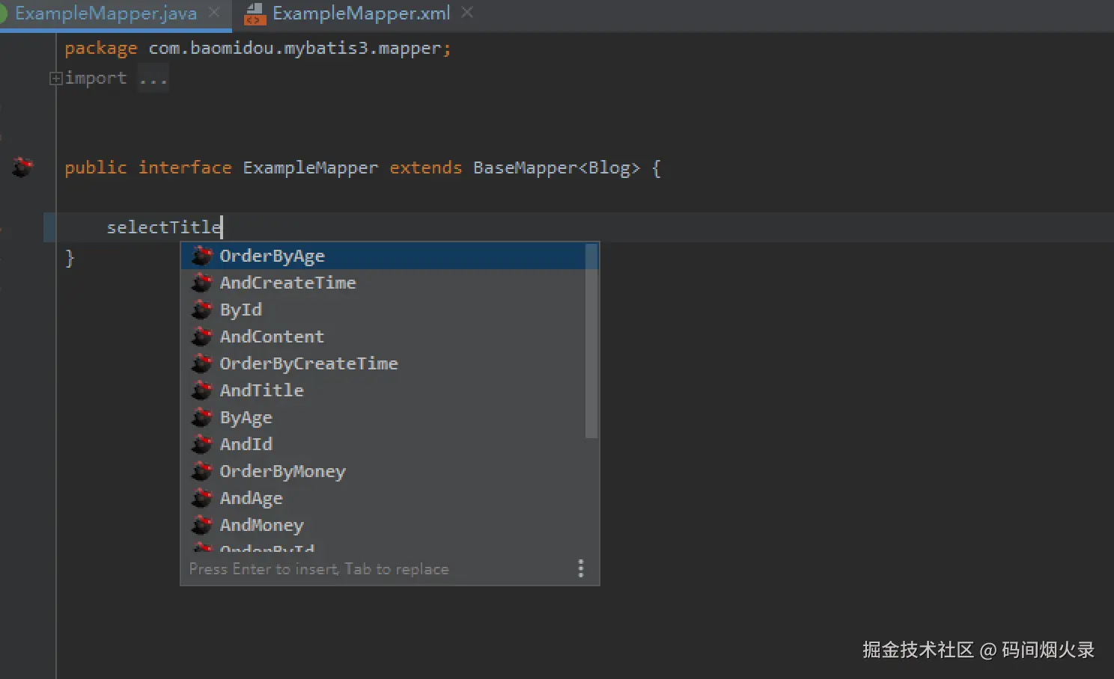Image resolution: width=1114 pixels, height=679 pixels.
Task: Open the completion popup three-dot options menu
Action: [x=580, y=569]
